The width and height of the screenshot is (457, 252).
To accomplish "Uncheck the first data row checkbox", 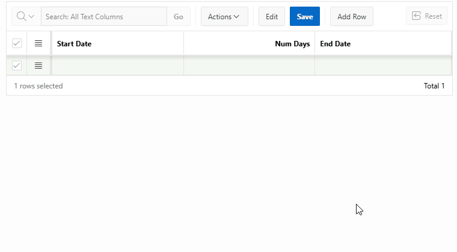I will point(17,66).
